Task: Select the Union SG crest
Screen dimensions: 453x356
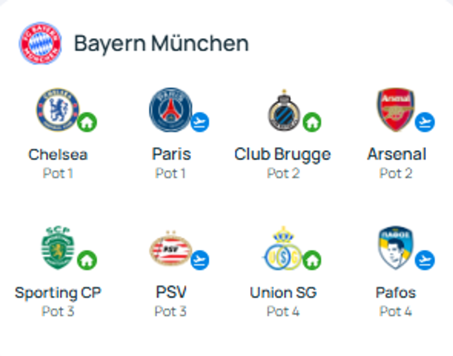Action: [x=283, y=250]
